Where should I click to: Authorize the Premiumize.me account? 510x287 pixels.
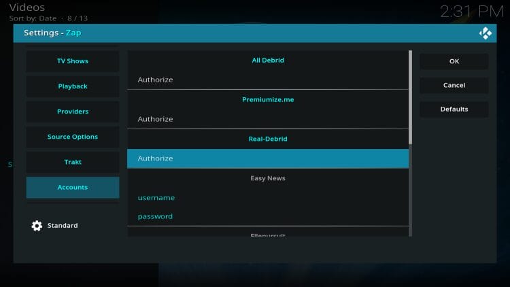(x=268, y=119)
